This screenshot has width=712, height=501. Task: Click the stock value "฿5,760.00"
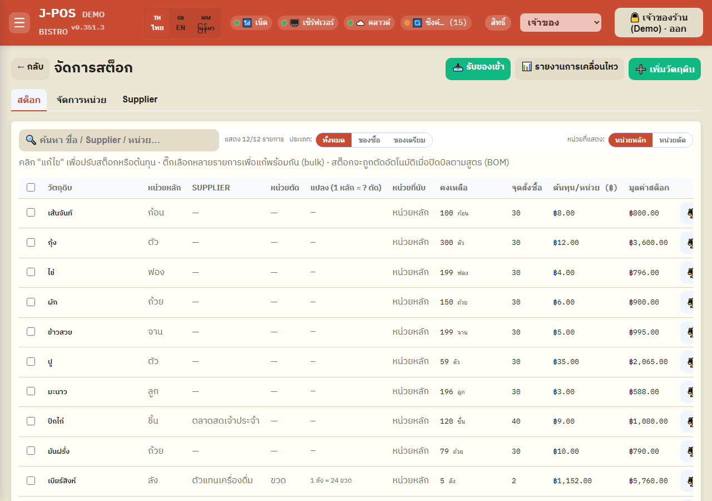647,481
